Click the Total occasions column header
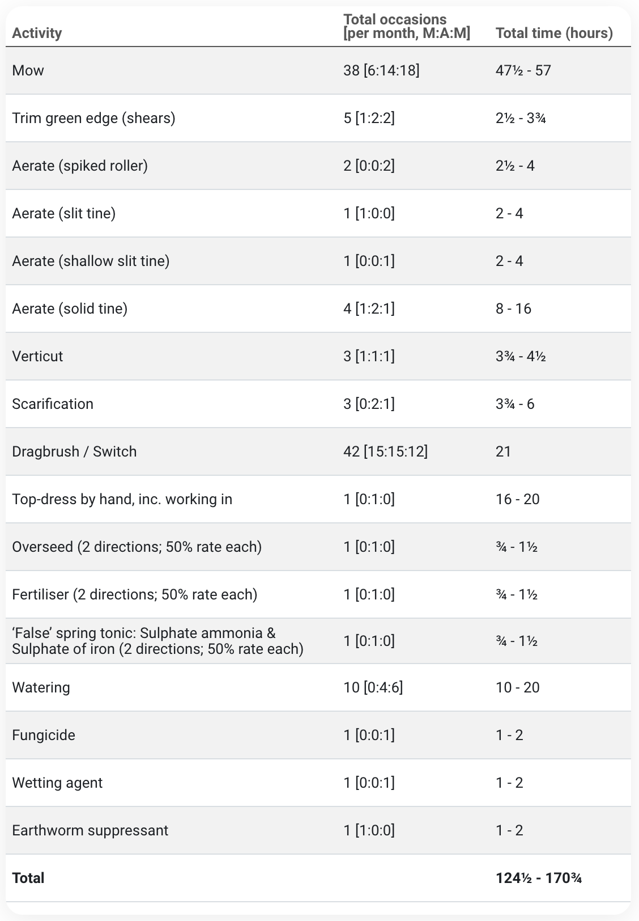This screenshot has height=921, width=639. 406,27
